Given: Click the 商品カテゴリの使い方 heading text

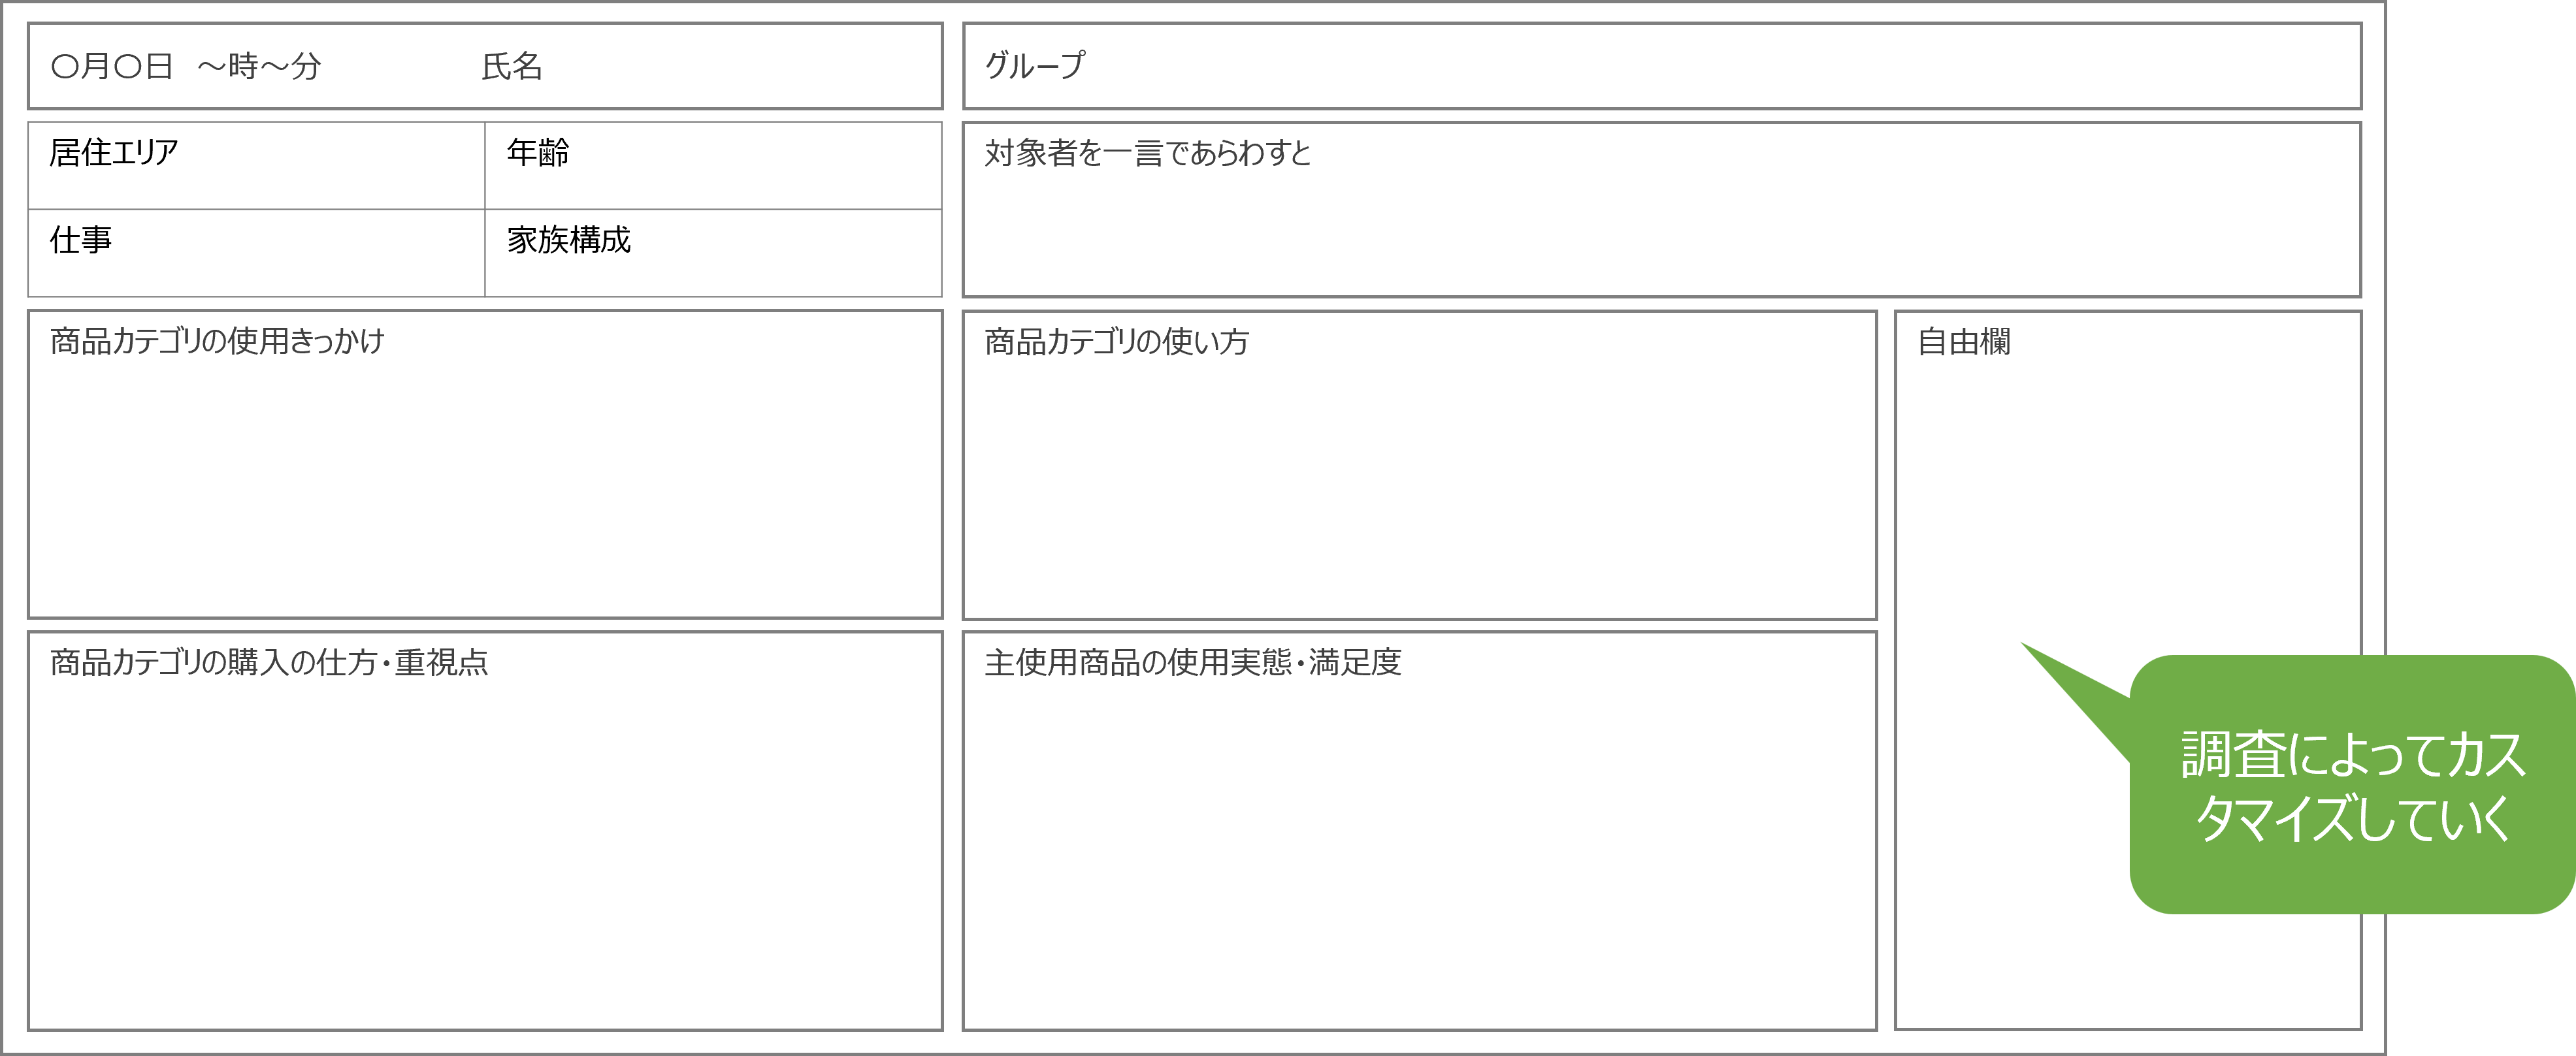Looking at the screenshot, I should (x=1116, y=342).
